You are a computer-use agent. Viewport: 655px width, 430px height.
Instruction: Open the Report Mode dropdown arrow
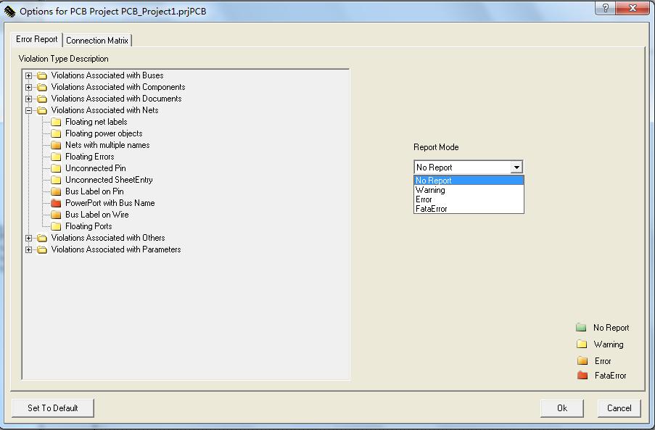click(516, 168)
